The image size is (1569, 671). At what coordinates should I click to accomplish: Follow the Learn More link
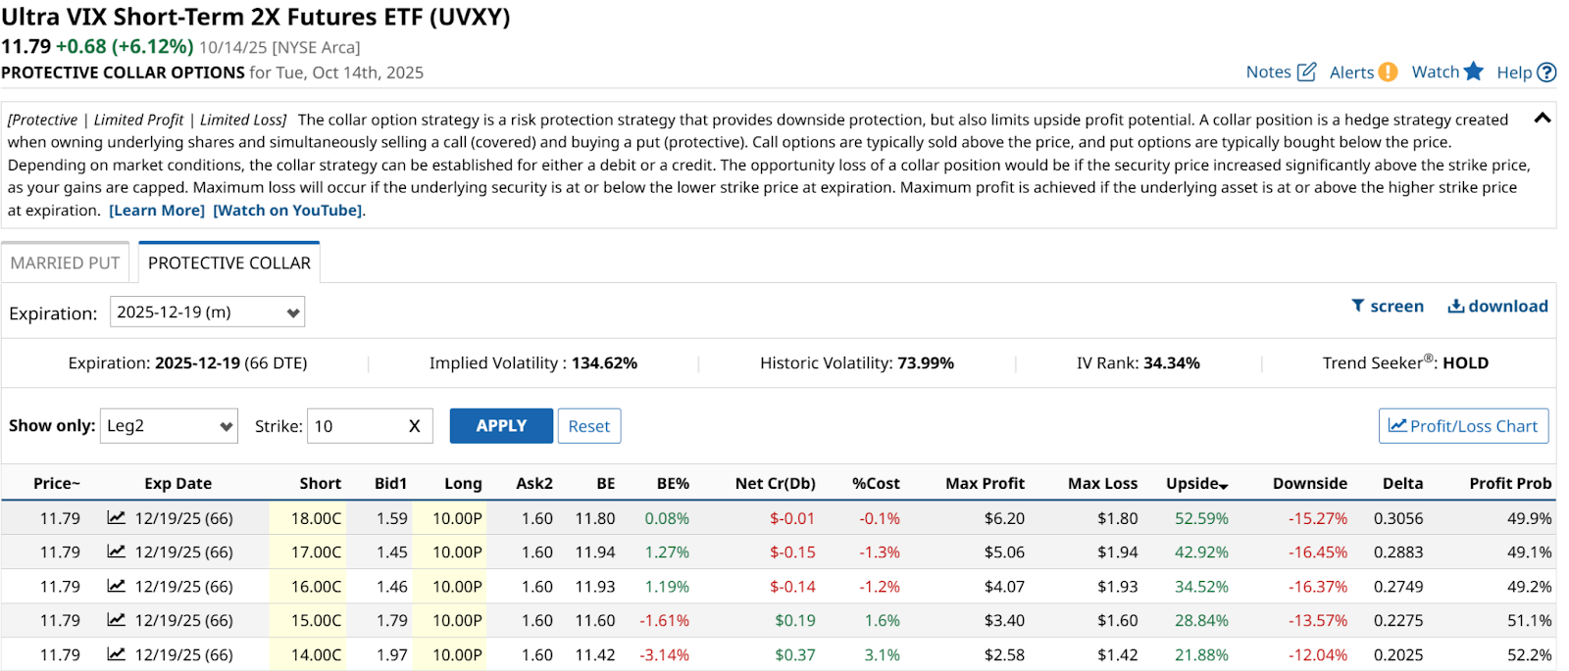(x=157, y=211)
